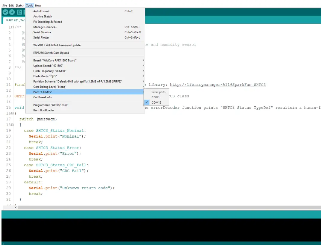Screen dimensions: 322x246
Task: Open the SparkFun_SHTC3 library manager link
Action: coord(218,85)
